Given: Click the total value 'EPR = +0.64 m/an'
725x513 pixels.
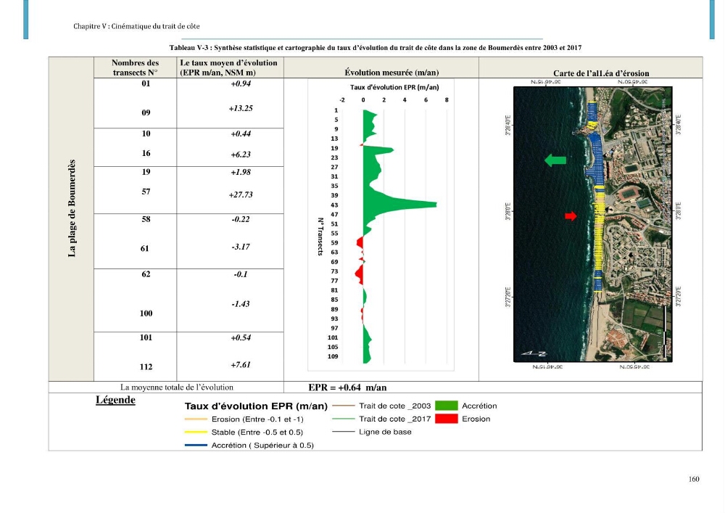Looking at the screenshot, I should coord(347,387).
